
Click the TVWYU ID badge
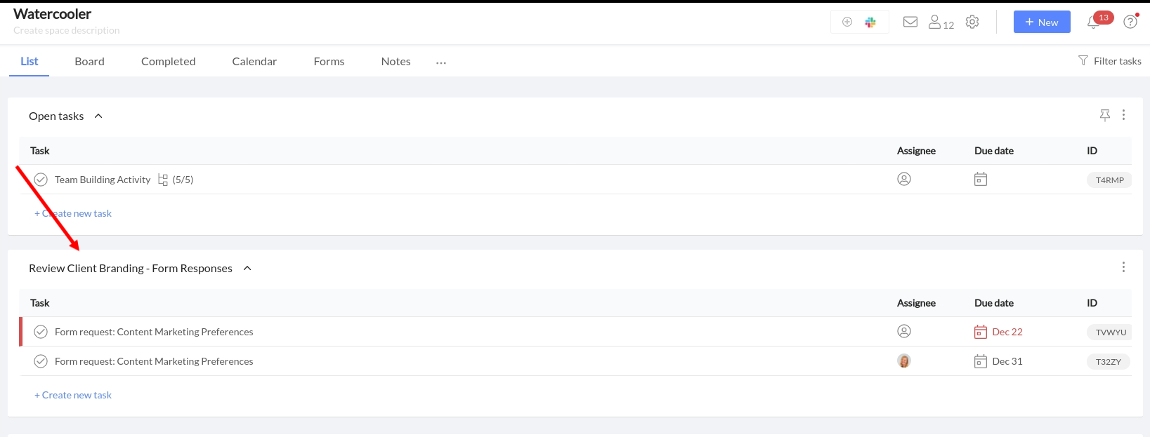tap(1110, 332)
